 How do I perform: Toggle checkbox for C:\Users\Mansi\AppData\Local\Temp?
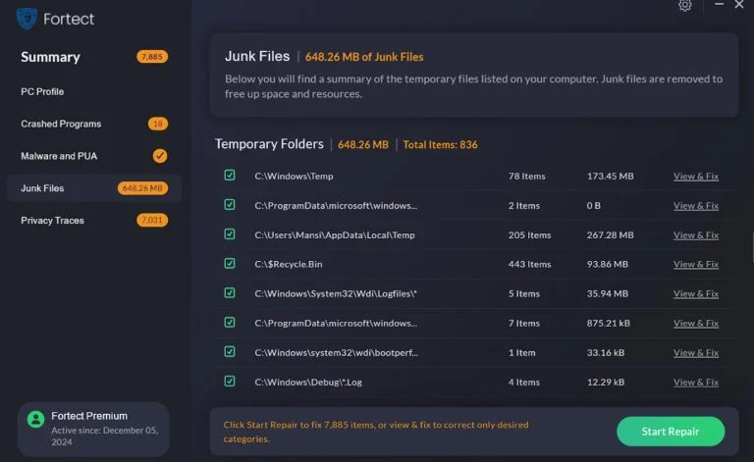tap(230, 234)
